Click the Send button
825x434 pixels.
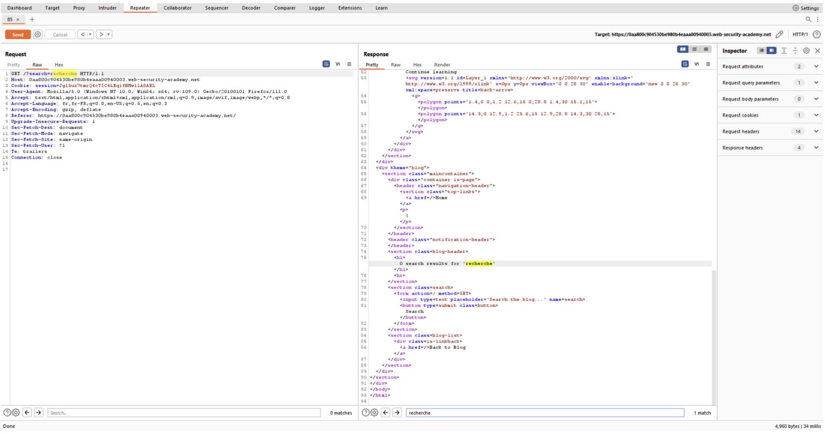tap(18, 34)
